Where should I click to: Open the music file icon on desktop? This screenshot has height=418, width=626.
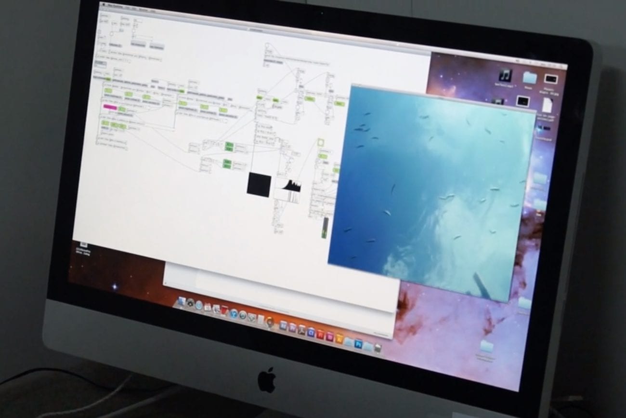(x=505, y=75)
